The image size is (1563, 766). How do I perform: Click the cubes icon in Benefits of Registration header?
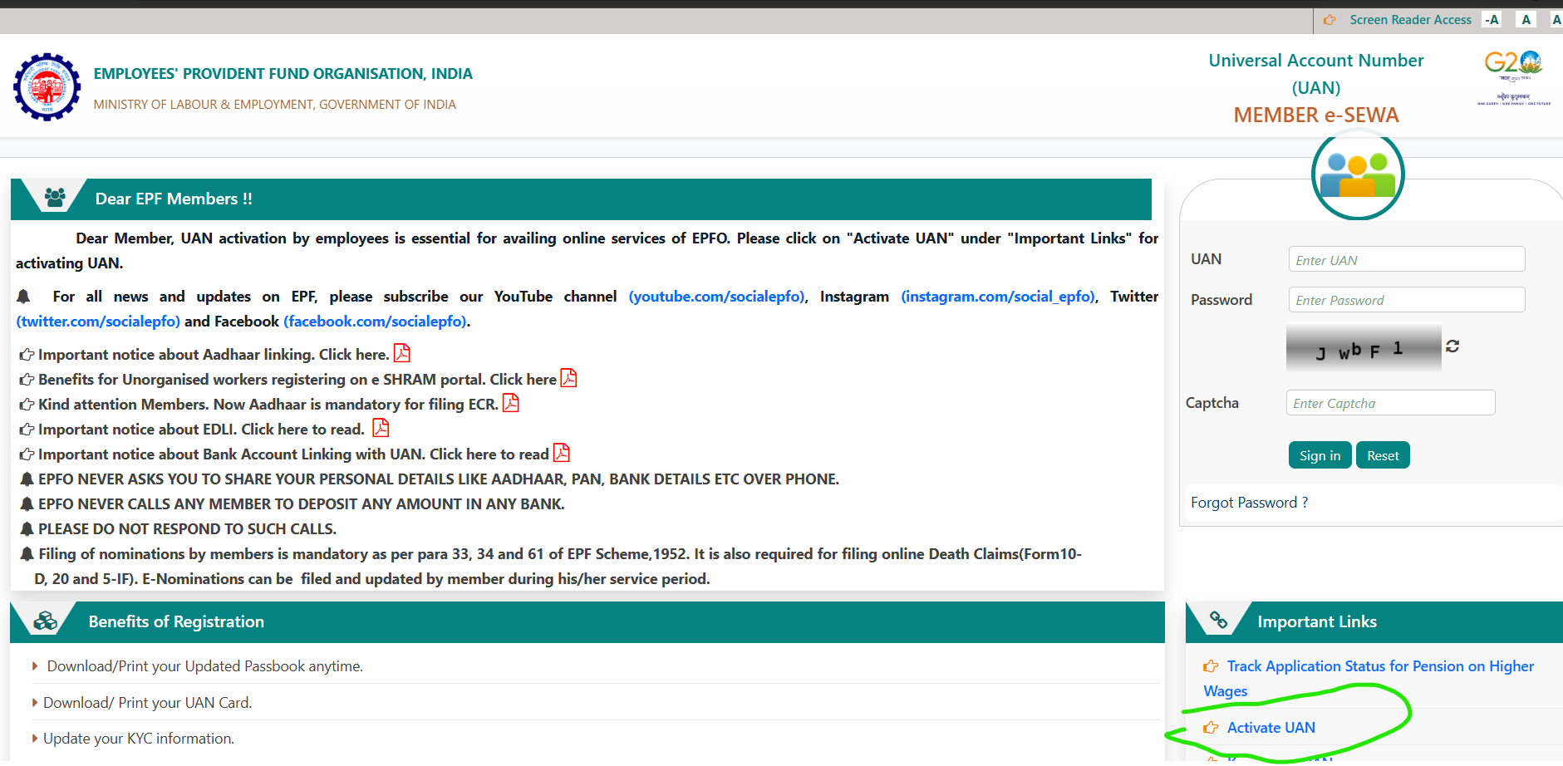46,621
